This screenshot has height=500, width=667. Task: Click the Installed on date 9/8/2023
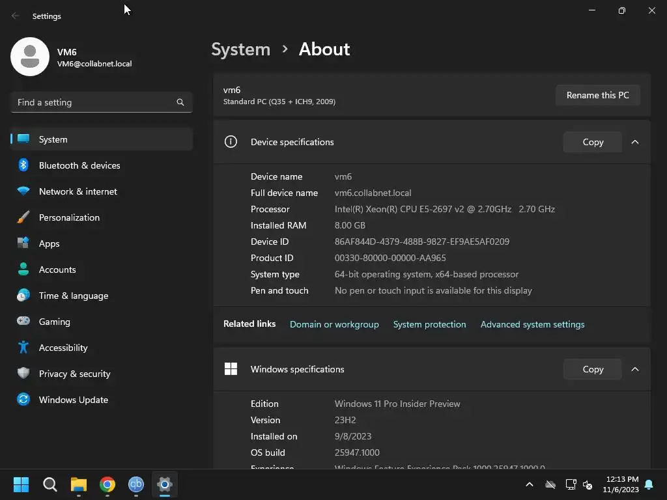pos(353,436)
